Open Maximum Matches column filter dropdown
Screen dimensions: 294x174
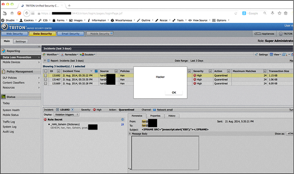click(x=265, y=71)
